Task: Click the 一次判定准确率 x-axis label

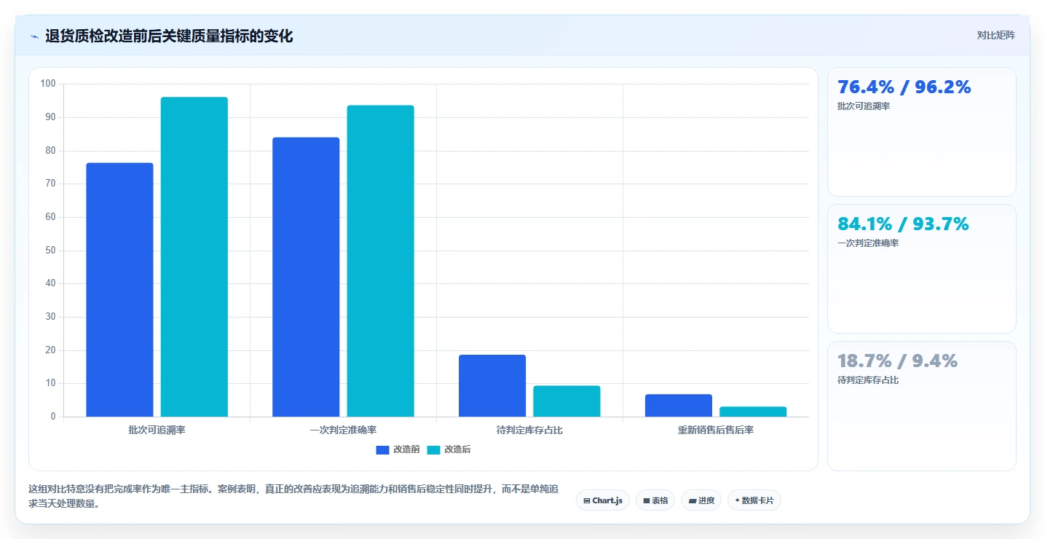Action: point(343,430)
